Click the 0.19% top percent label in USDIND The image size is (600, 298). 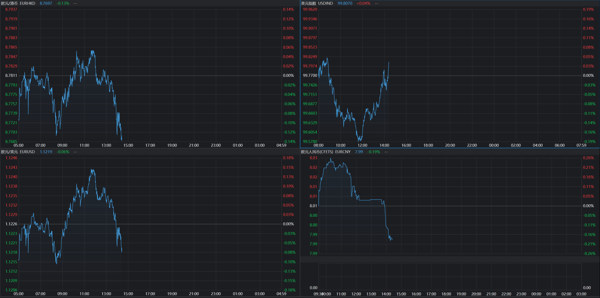(x=588, y=9)
